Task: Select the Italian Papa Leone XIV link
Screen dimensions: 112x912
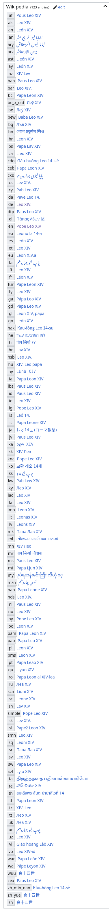Action: [x=31, y=422]
